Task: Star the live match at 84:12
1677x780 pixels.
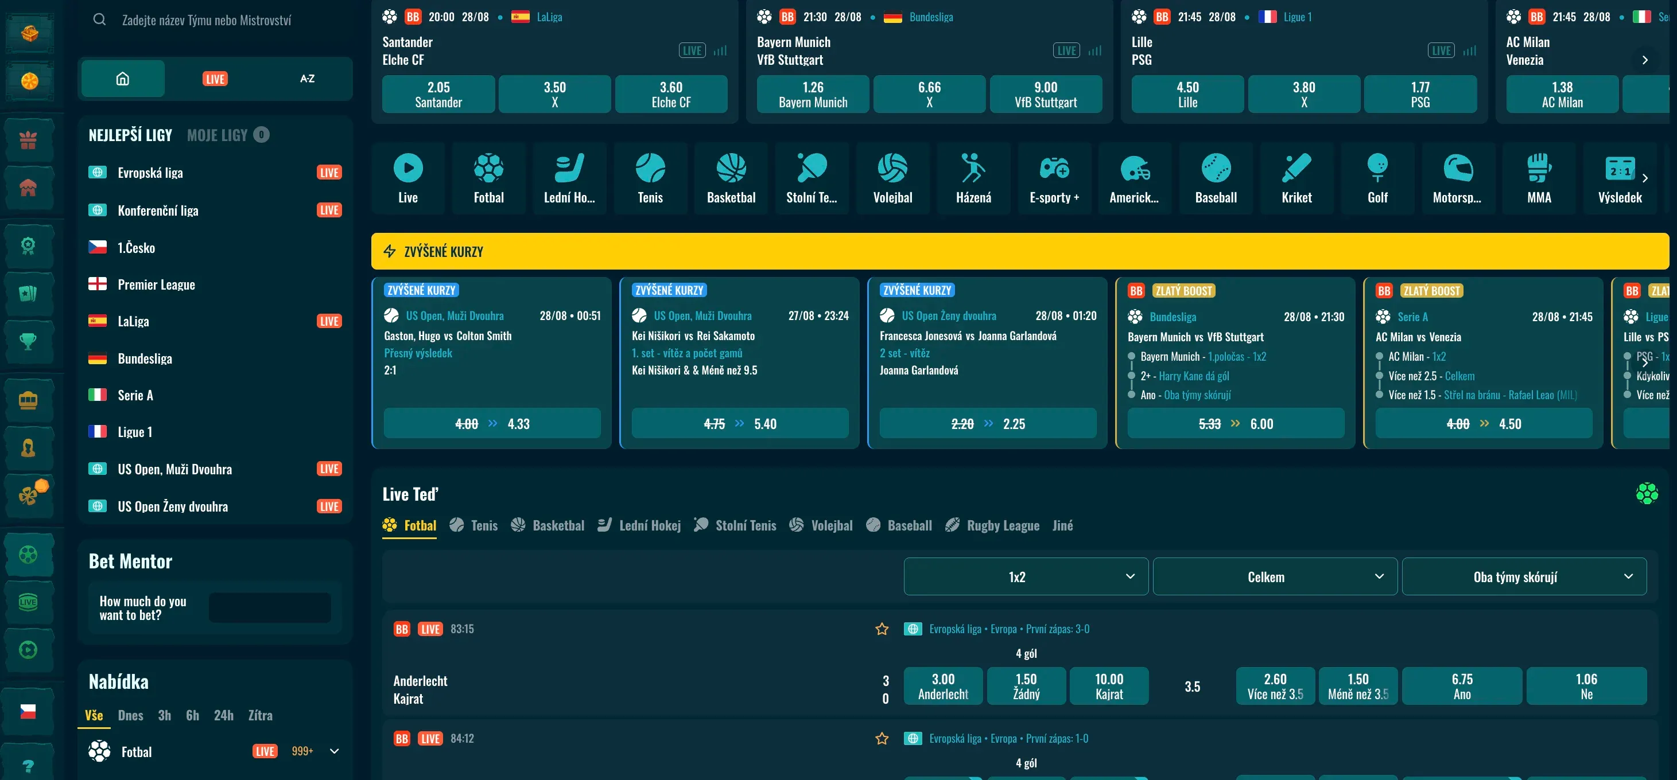Action: point(882,738)
